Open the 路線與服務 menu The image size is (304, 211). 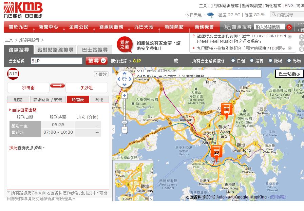click(x=111, y=27)
